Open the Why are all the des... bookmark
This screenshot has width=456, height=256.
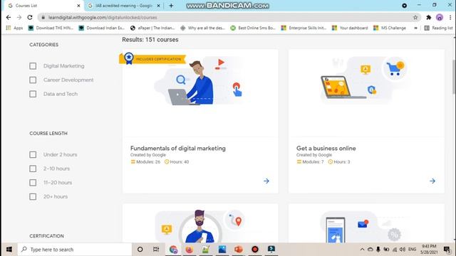tap(202, 28)
